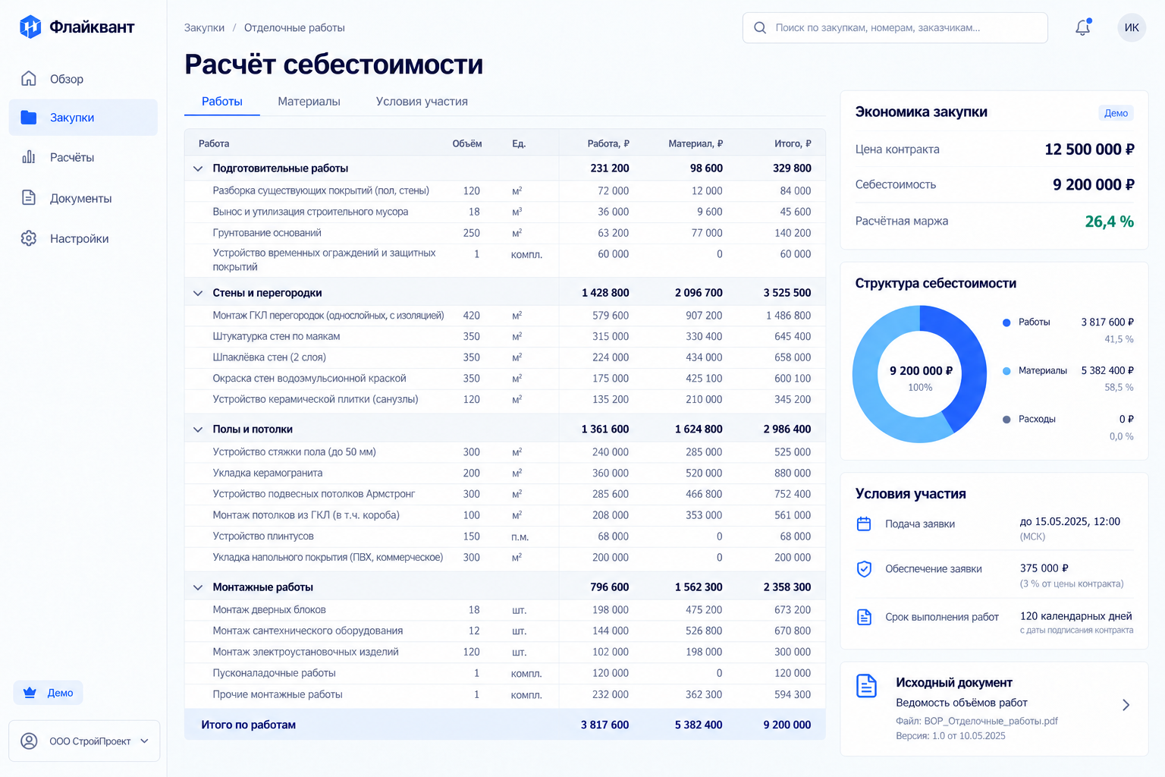Open the Обзор home icon
1165x777 pixels.
[x=29, y=78]
